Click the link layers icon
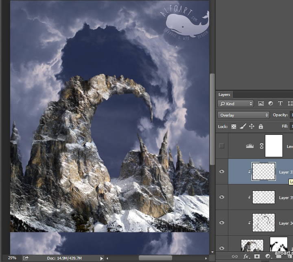This screenshot has height=262, width=293. pyautogui.click(x=235, y=256)
